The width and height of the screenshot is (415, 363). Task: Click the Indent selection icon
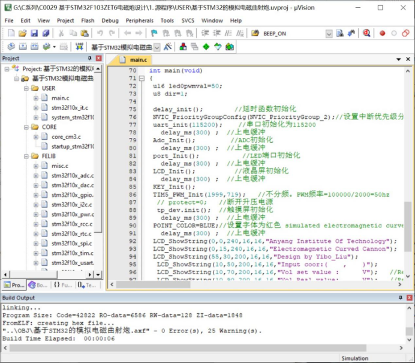(205, 33)
